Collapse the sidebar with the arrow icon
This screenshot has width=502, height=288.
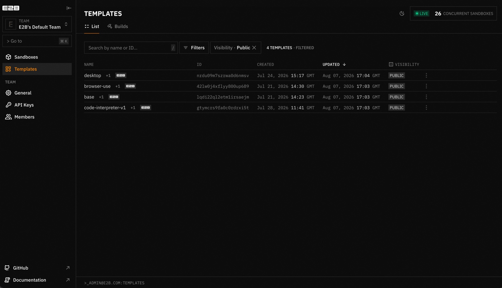69,8
